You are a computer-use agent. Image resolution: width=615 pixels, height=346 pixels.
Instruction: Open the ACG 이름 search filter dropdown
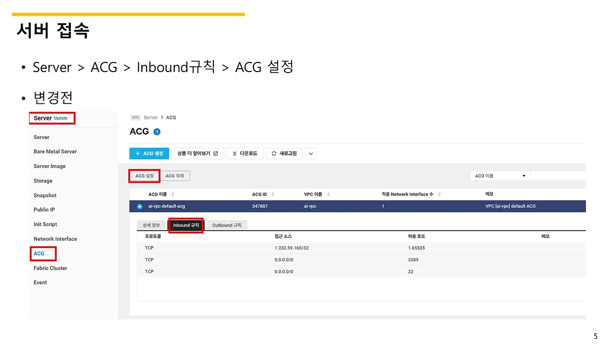coord(500,176)
